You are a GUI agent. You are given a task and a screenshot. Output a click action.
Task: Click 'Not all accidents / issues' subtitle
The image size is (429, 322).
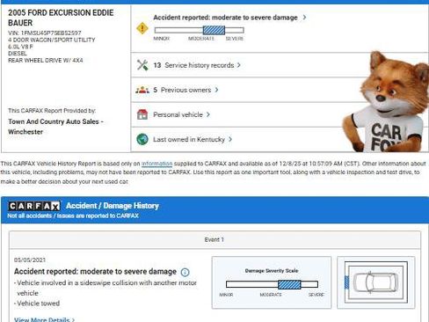pyautogui.click(x=73, y=216)
